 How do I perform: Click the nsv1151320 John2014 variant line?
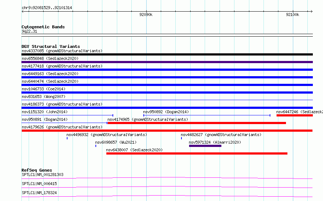click(68, 115)
